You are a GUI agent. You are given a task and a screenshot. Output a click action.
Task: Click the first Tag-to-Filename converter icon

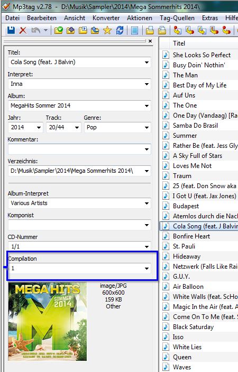click(177, 30)
